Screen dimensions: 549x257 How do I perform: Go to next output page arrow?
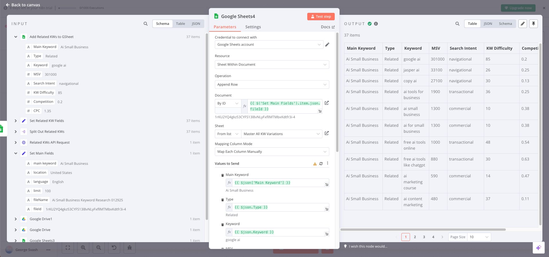coord(442,237)
